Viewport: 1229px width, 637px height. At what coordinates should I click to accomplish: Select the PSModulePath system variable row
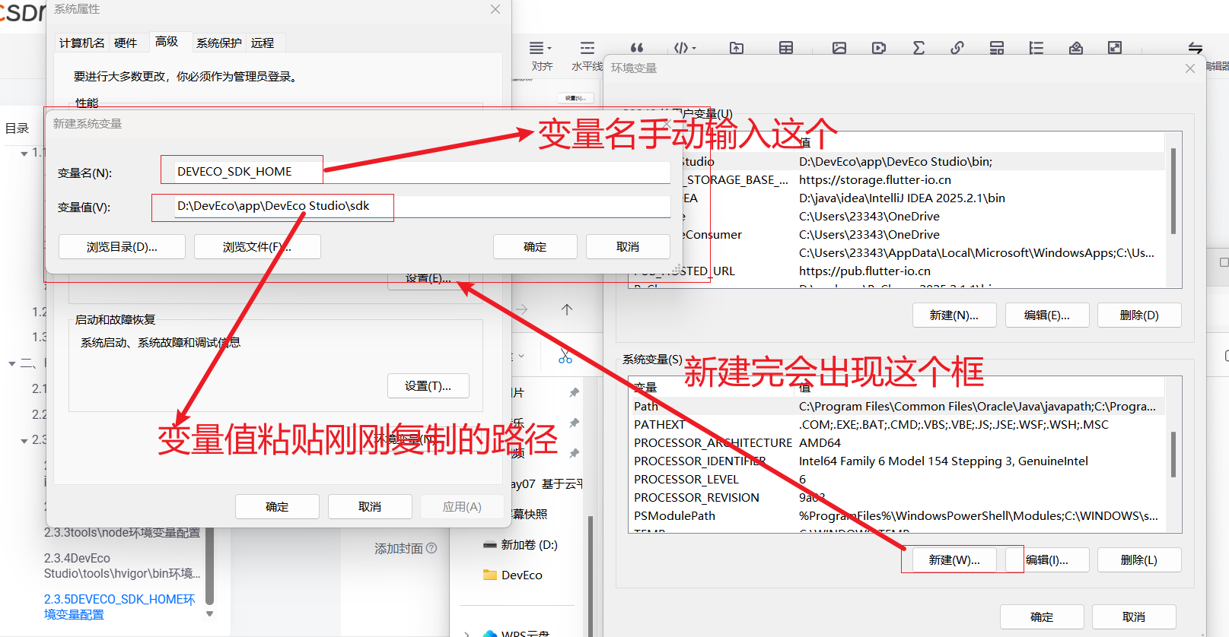[x=898, y=516]
